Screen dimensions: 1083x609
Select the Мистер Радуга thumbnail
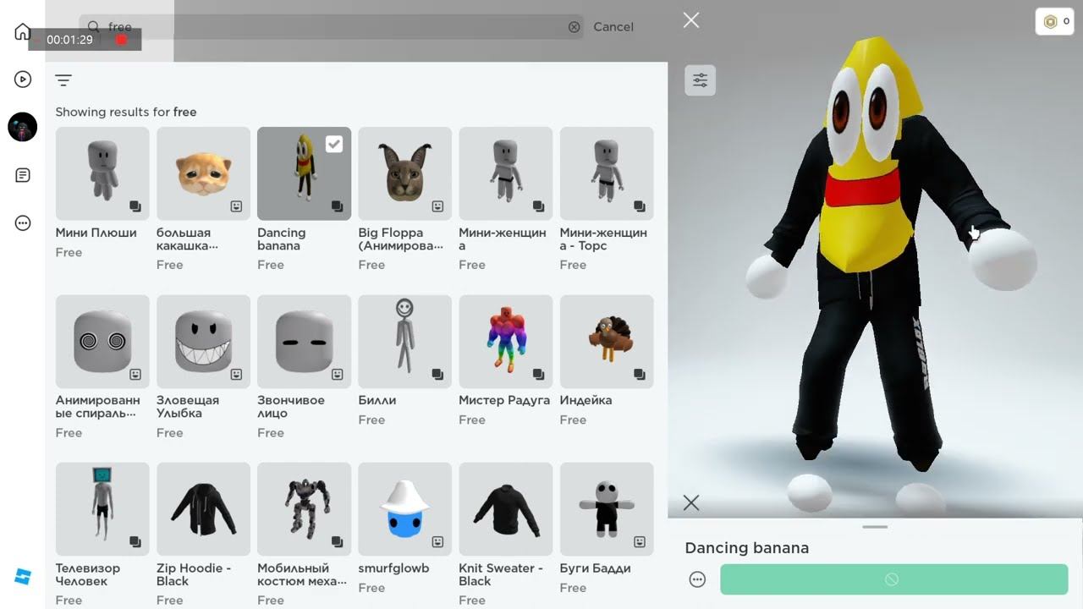click(505, 342)
